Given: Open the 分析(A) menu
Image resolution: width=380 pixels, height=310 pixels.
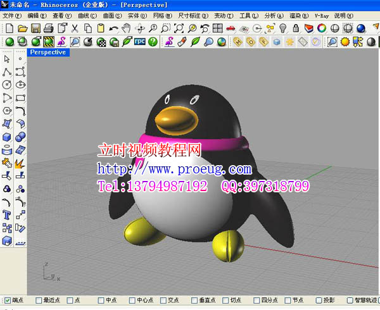Looking at the screenshot, I should 274,16.
